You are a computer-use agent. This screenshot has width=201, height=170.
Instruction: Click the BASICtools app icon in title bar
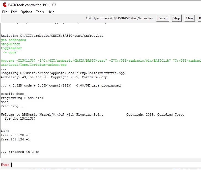click(4, 4)
